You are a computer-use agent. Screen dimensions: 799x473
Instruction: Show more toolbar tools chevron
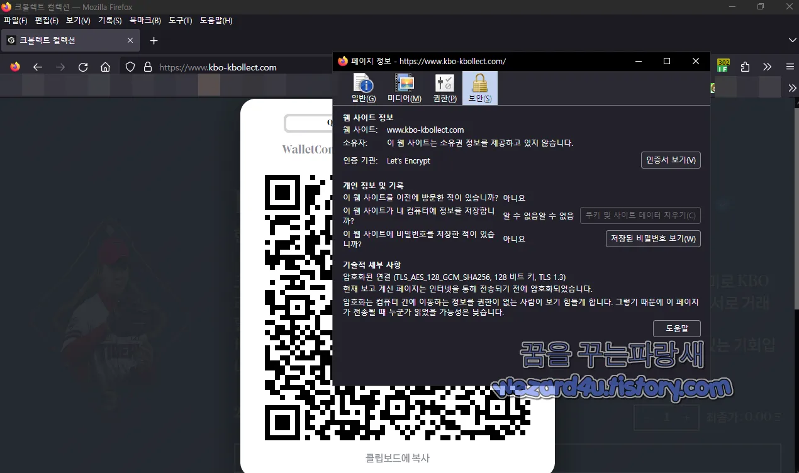pyautogui.click(x=768, y=67)
